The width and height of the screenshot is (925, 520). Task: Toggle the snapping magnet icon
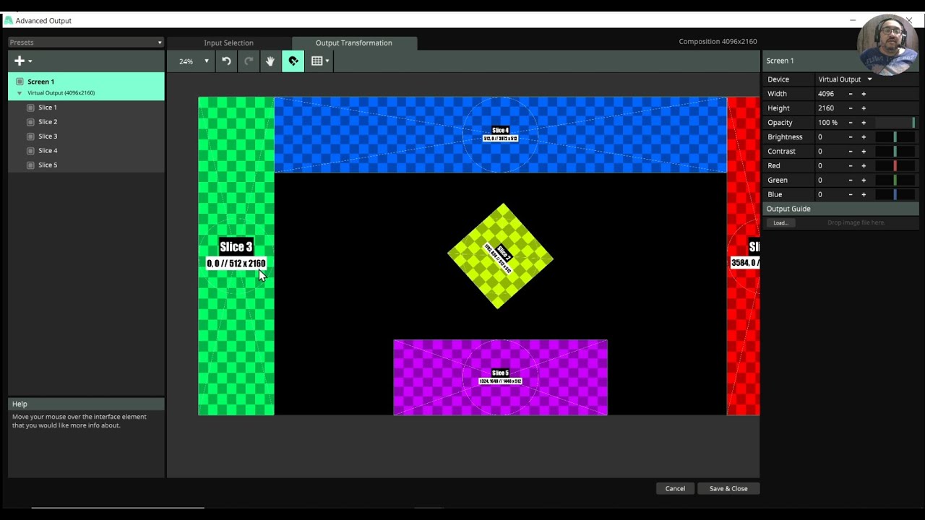click(x=293, y=61)
